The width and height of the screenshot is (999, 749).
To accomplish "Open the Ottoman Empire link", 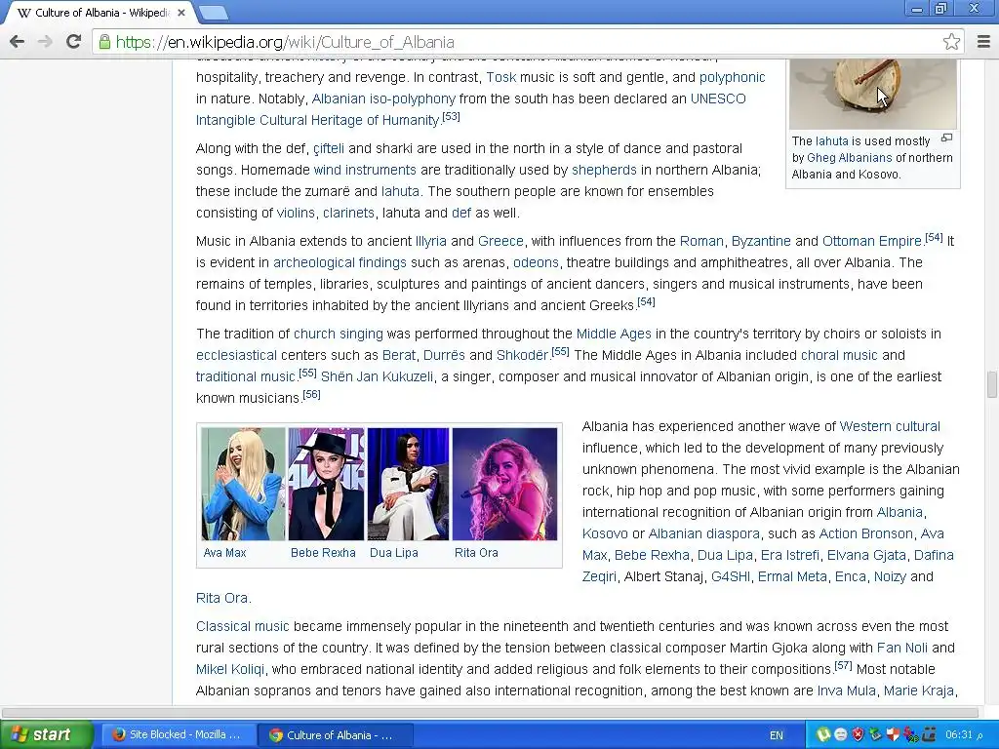I will coord(871,242).
